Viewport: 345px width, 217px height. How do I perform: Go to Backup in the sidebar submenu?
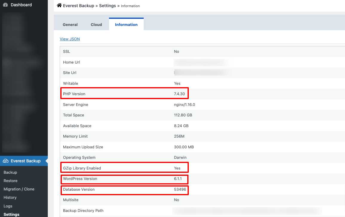(10, 172)
